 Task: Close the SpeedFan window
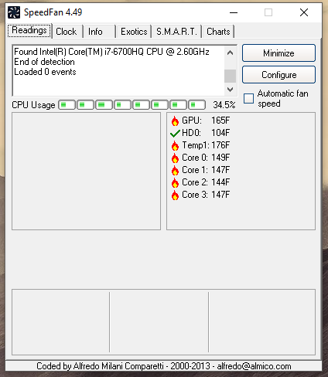tap(304, 12)
